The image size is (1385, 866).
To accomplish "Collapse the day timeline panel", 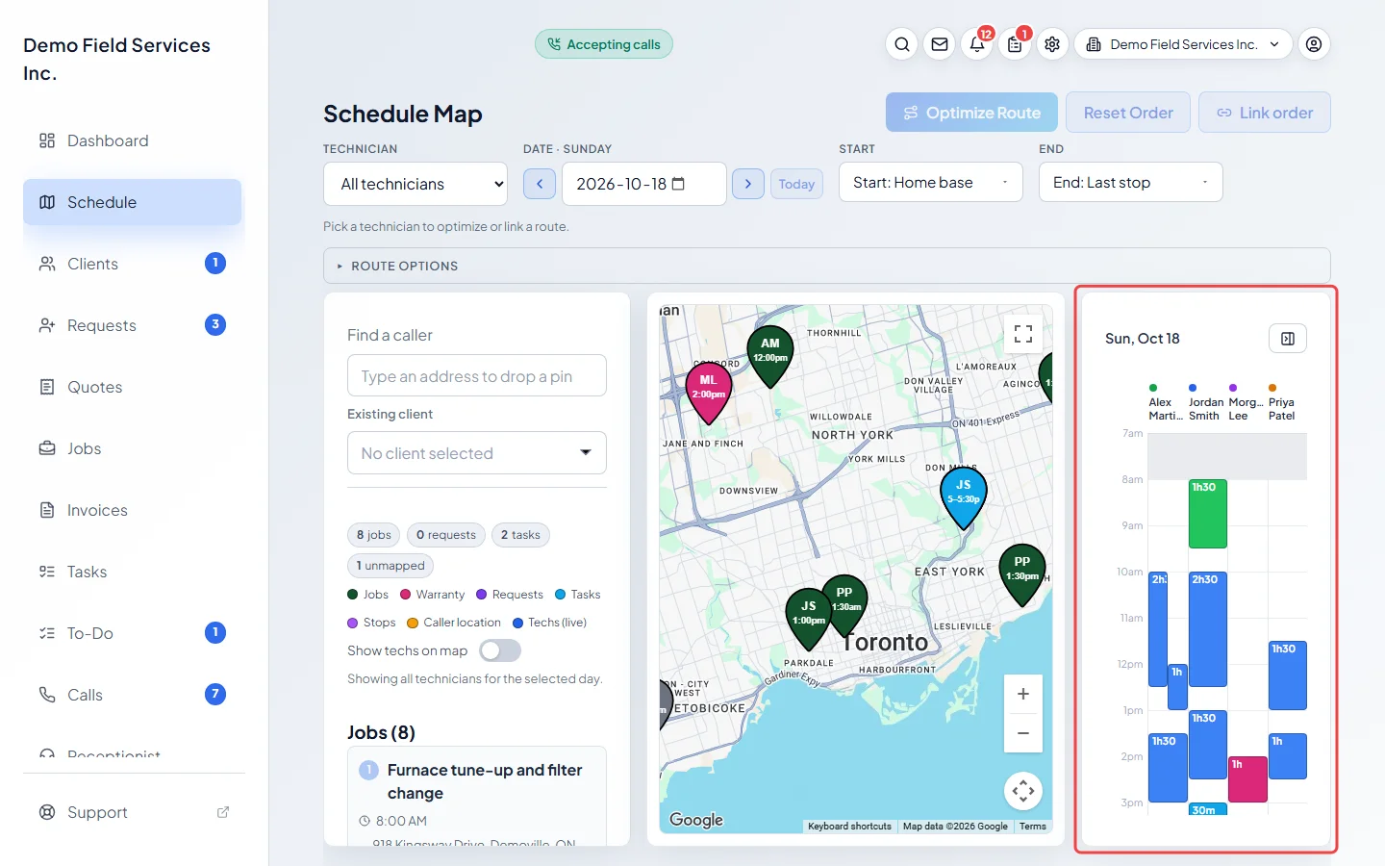I will point(1288,339).
